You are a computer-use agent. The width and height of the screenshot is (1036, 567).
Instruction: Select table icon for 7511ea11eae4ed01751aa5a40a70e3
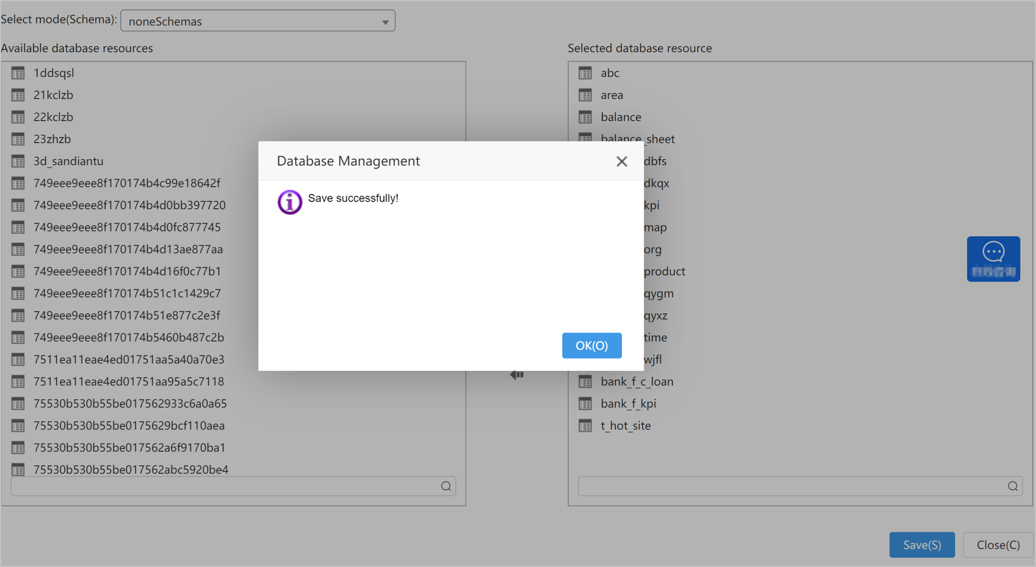18,359
